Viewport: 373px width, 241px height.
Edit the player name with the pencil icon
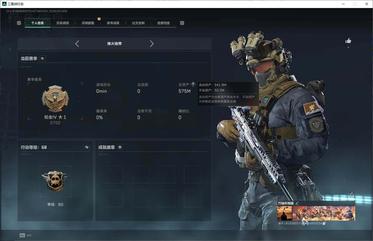click(x=297, y=203)
